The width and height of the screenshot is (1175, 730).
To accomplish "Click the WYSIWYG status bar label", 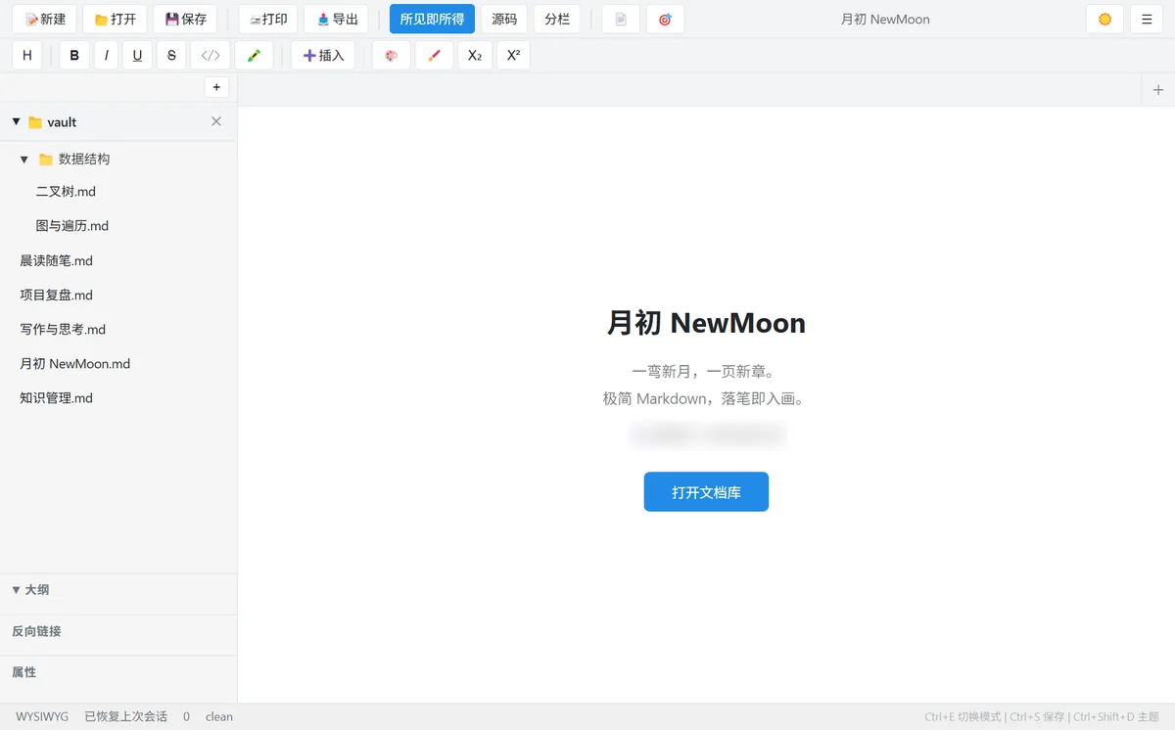I will 42,716.
